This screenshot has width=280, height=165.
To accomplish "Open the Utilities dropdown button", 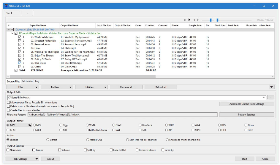I will click(91, 87).
